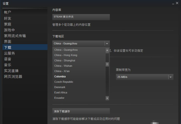Click the region list scroll up arrow
The height and width of the screenshot is (124, 181).
click(x=107, y=50)
